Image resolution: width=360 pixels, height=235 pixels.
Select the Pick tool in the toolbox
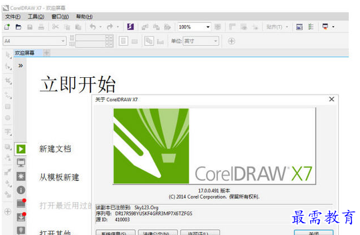coord(8,55)
